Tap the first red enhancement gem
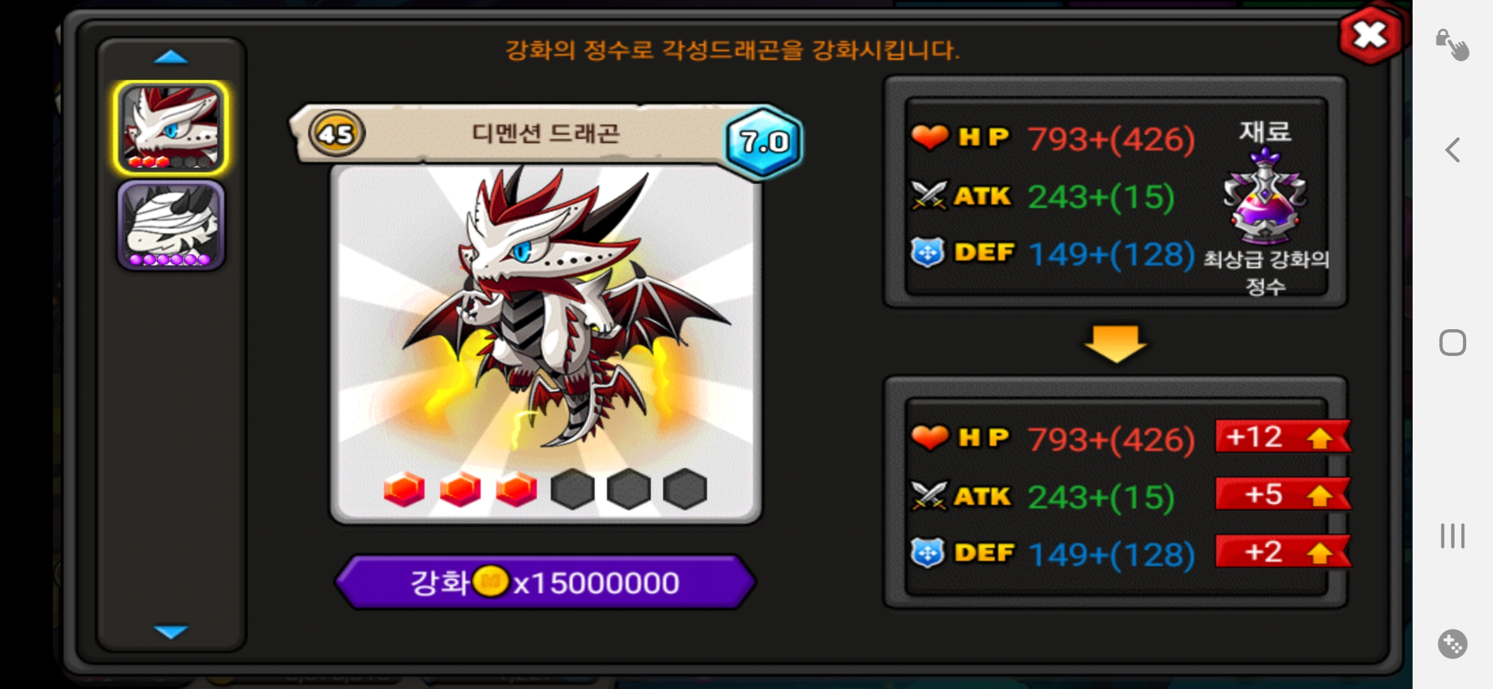The image size is (1493, 689). tap(404, 489)
